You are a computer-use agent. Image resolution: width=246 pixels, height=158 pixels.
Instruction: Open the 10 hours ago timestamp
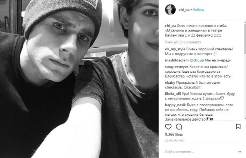click(175, 141)
